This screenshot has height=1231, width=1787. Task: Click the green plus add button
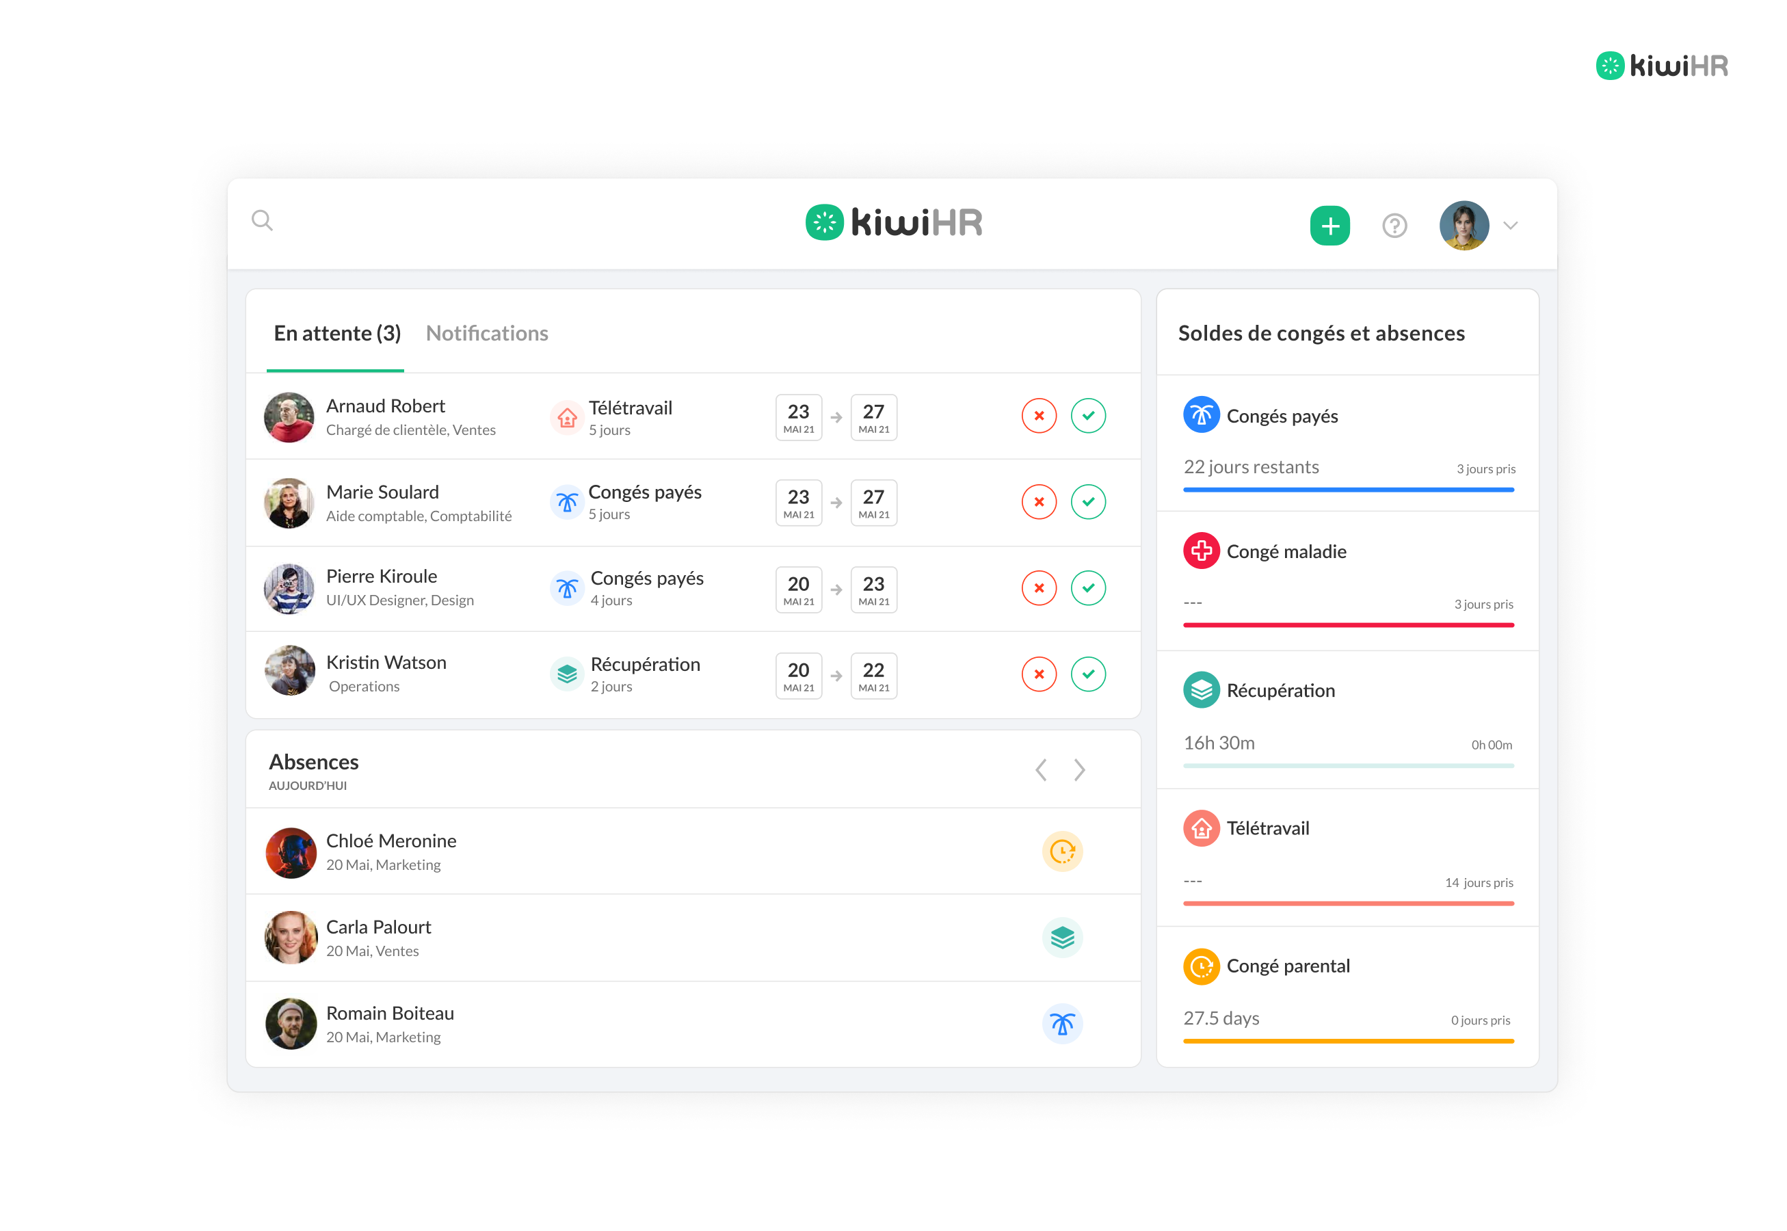click(x=1329, y=225)
